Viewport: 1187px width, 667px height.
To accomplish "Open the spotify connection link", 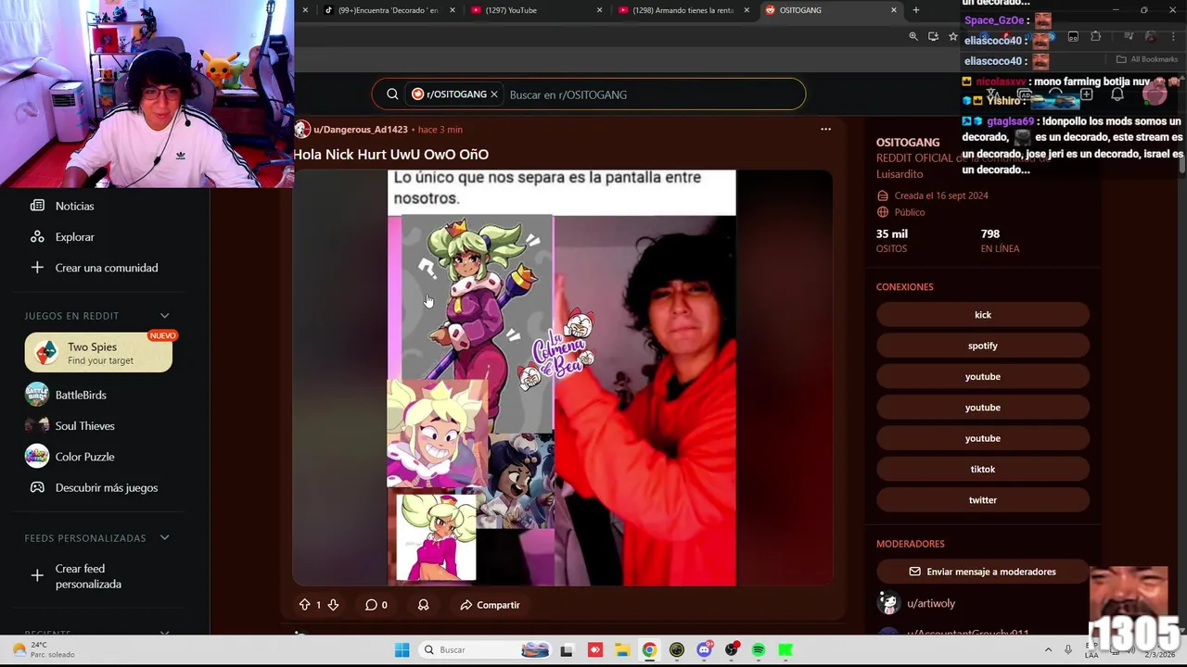I will pyautogui.click(x=983, y=346).
